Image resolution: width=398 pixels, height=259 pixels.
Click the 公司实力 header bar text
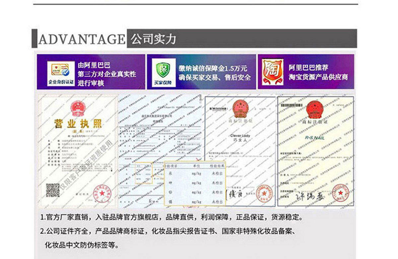tap(153, 39)
